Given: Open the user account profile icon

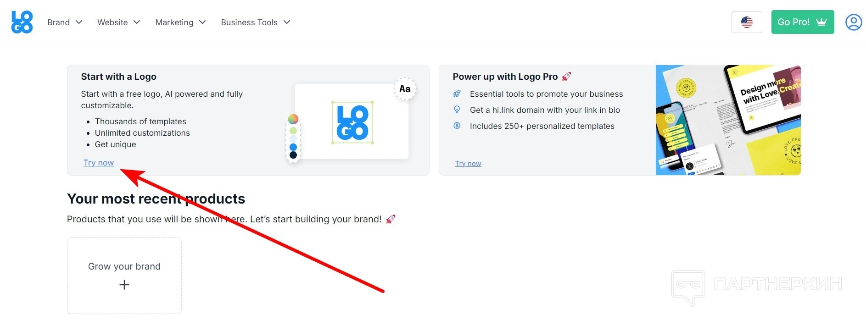Looking at the screenshot, I should tap(854, 22).
